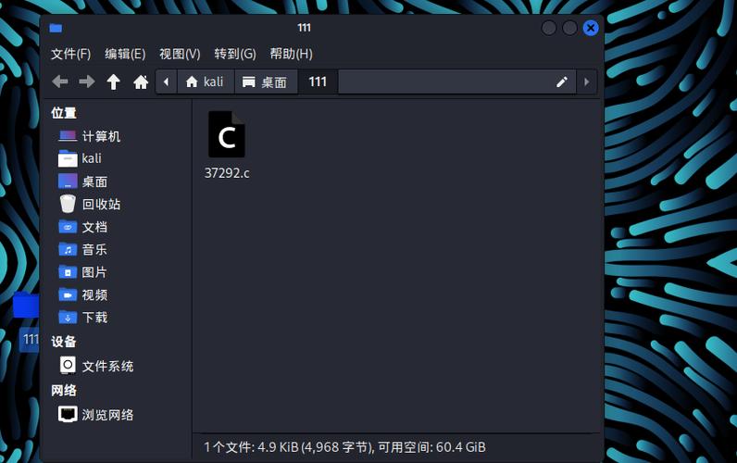Click the 文件系统 disk drive icon

point(68,365)
